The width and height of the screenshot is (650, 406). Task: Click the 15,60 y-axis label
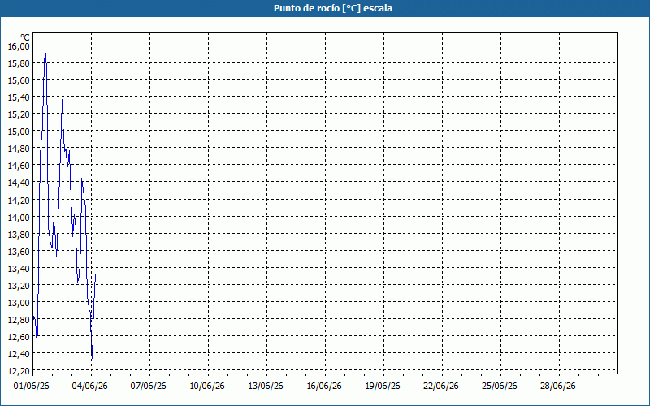pyautogui.click(x=19, y=80)
